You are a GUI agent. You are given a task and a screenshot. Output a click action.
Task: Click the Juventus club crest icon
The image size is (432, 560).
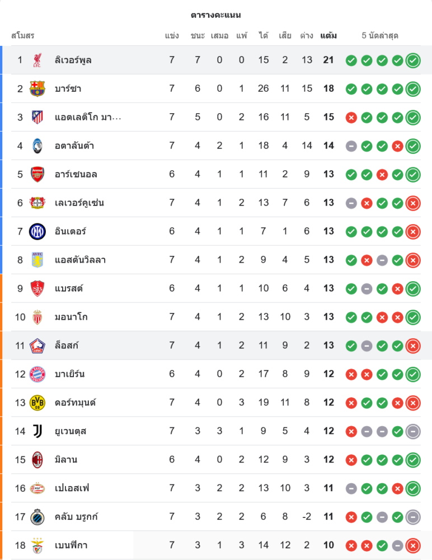point(37,431)
